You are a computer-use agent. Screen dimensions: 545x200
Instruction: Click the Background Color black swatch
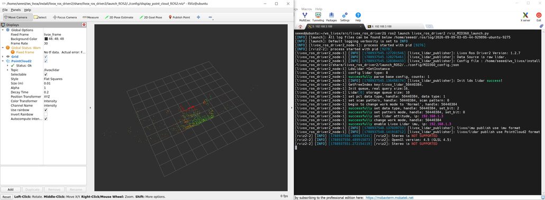pyautogui.click(x=46, y=39)
